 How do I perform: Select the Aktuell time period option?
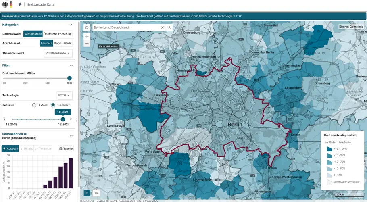34,105
